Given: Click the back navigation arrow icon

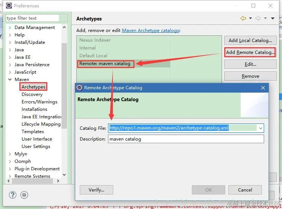Looking at the screenshot, I should click(x=243, y=18).
